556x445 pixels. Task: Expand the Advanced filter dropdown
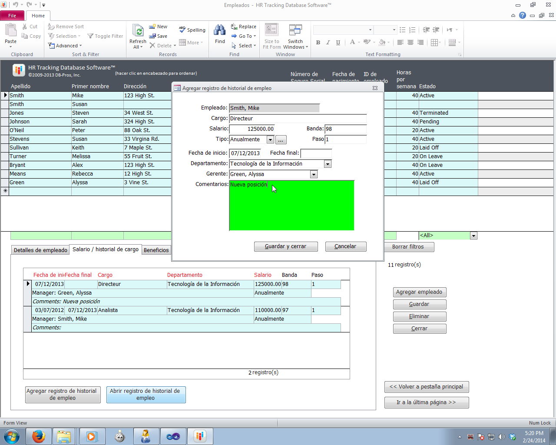(x=80, y=46)
